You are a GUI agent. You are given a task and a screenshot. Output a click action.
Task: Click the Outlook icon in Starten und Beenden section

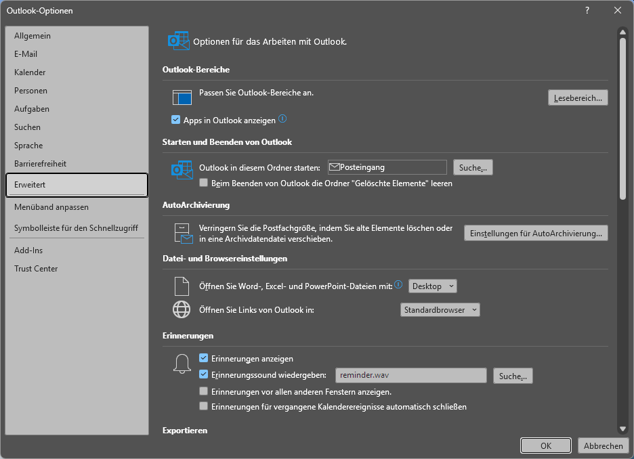[x=182, y=170]
